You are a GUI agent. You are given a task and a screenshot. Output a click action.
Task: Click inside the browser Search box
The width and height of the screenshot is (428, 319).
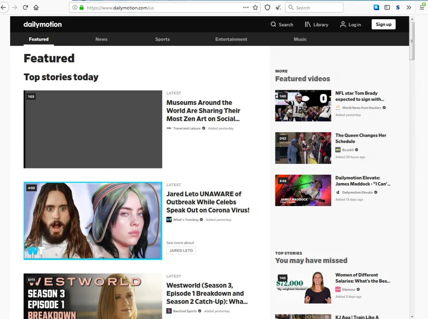tap(314, 8)
